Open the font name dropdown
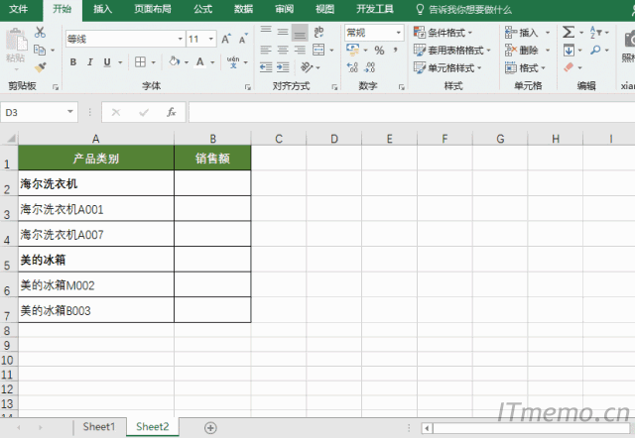635x438 pixels. (180, 39)
